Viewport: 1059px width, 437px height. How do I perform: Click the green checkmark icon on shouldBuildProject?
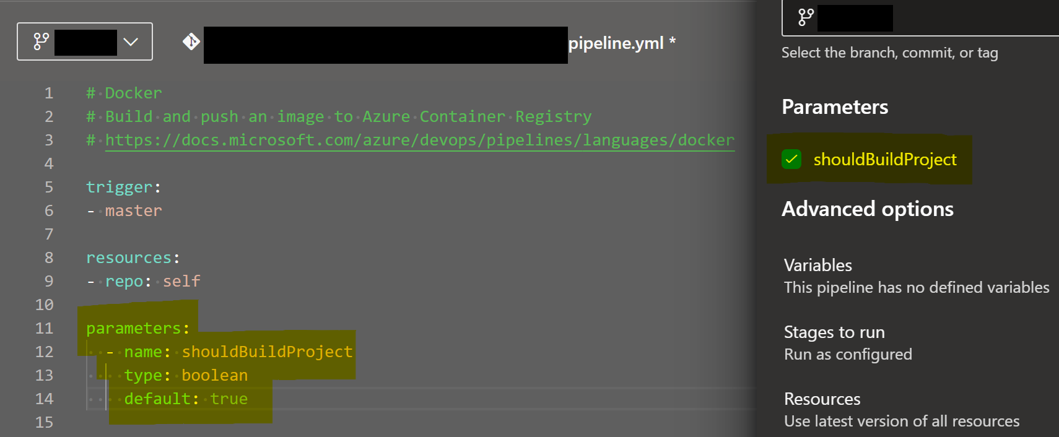(791, 160)
